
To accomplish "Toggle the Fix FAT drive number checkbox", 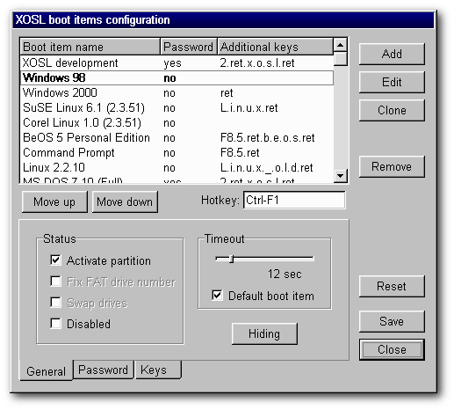I will (55, 281).
